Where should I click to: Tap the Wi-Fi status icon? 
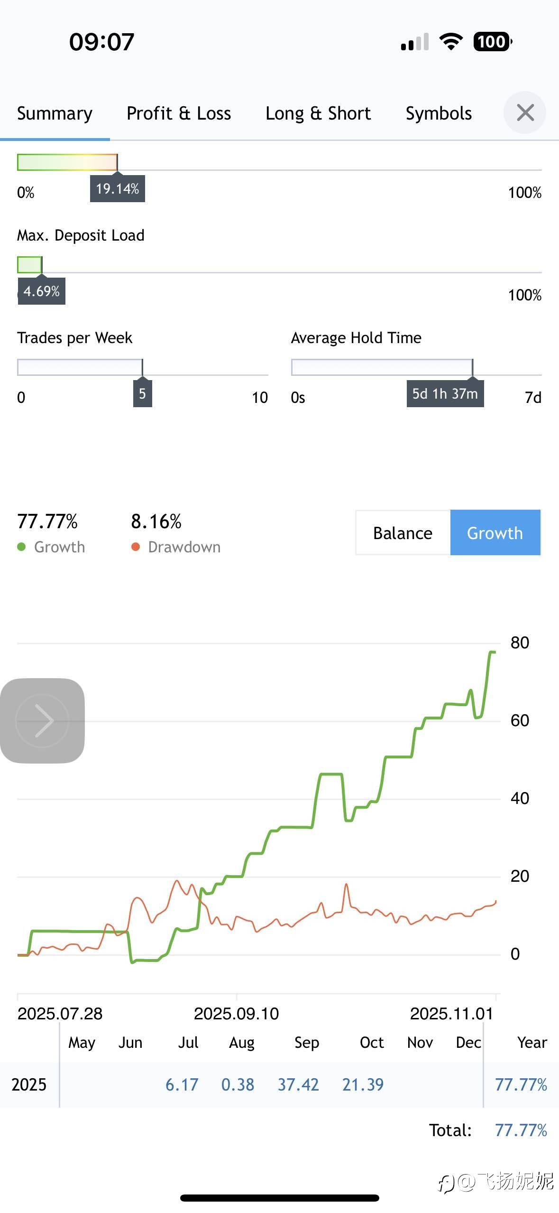(451, 42)
